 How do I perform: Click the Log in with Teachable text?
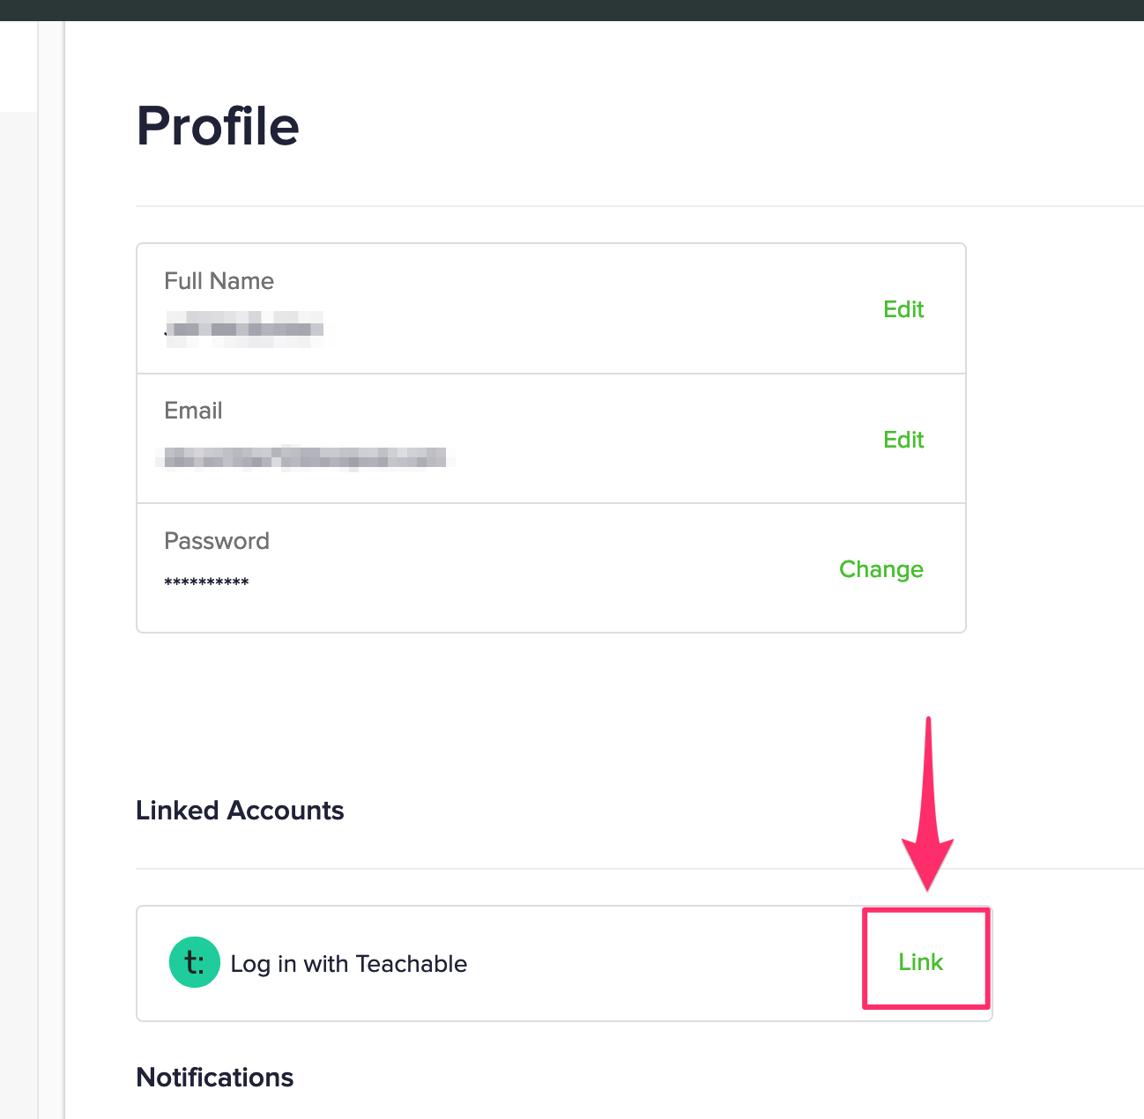click(x=349, y=964)
